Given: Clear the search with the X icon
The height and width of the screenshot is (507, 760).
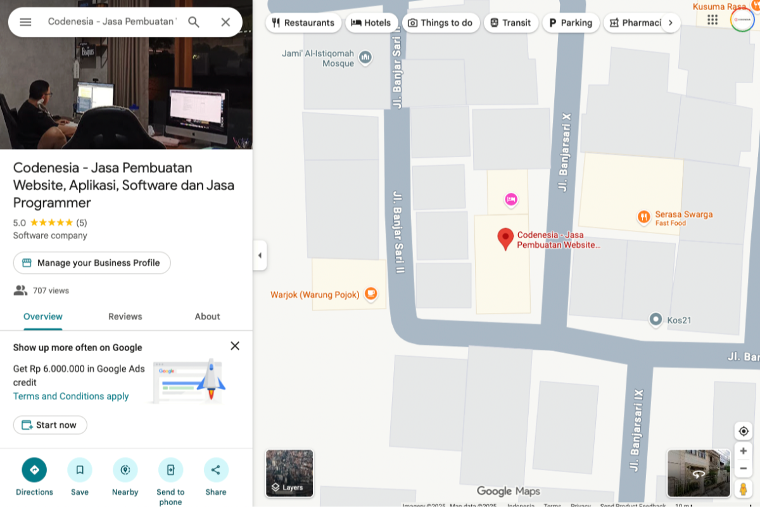Looking at the screenshot, I should pyautogui.click(x=225, y=22).
